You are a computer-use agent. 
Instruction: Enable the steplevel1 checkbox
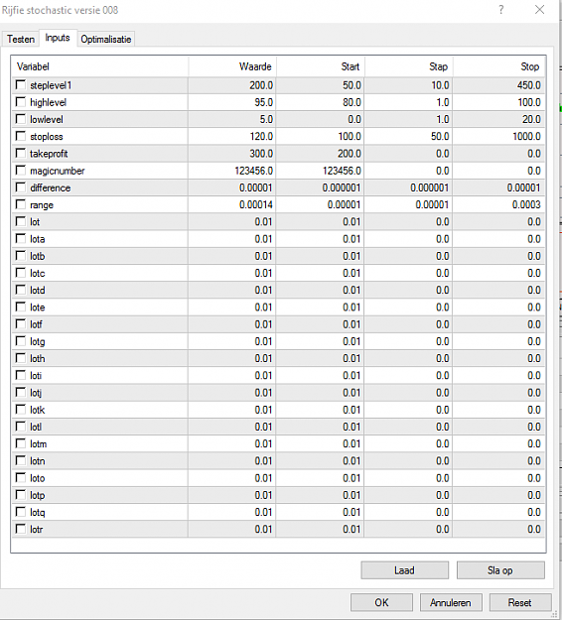(x=21, y=85)
